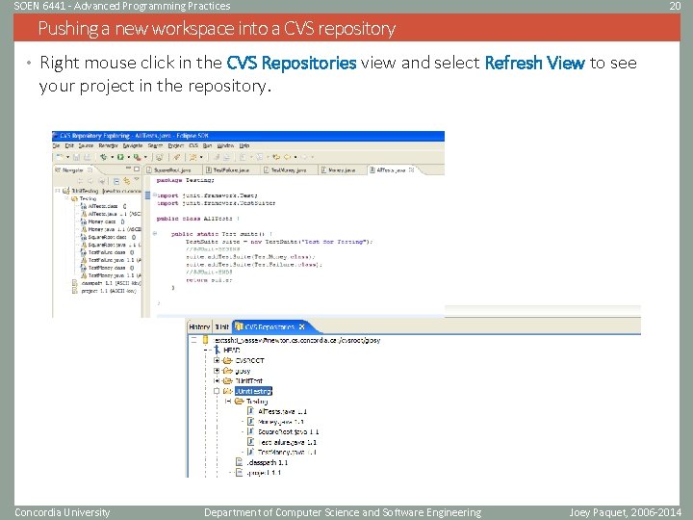
Task: Open the External Tools dropdown arrow
Action: (146, 157)
